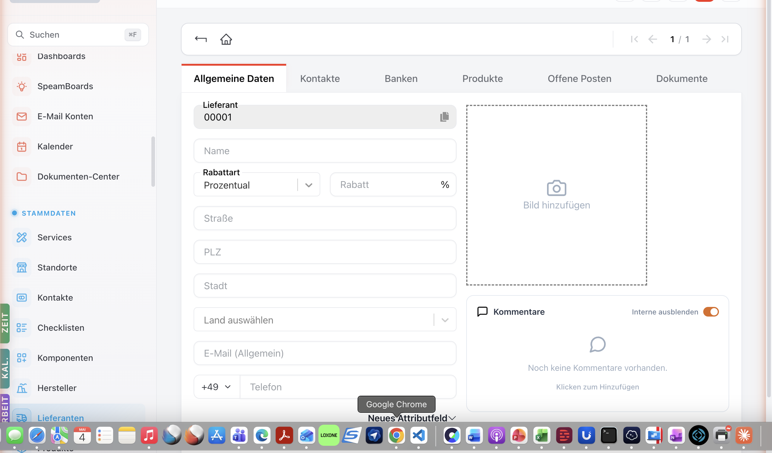
Task: Jump to the first record arrow
Action: click(634, 39)
